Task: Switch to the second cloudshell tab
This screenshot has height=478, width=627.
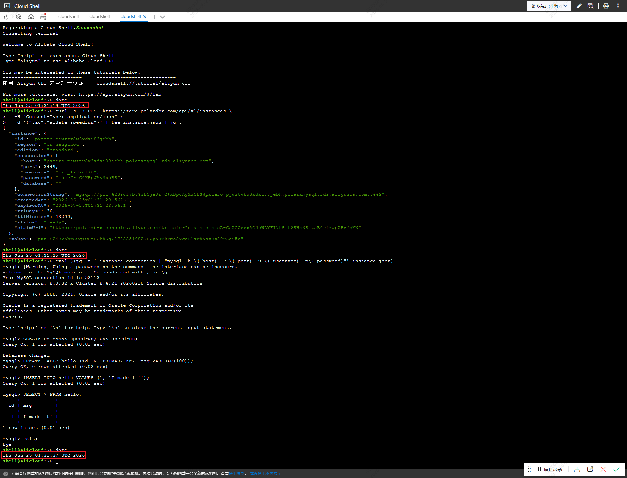Action: pos(100,17)
